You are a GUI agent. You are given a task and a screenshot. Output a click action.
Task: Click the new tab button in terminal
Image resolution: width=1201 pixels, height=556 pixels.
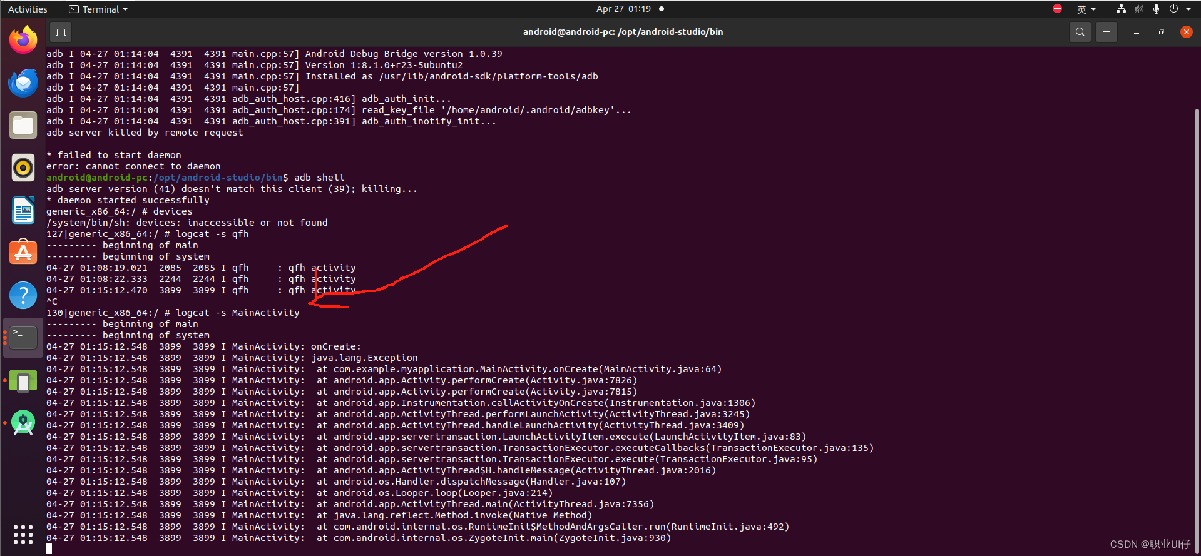coord(61,32)
